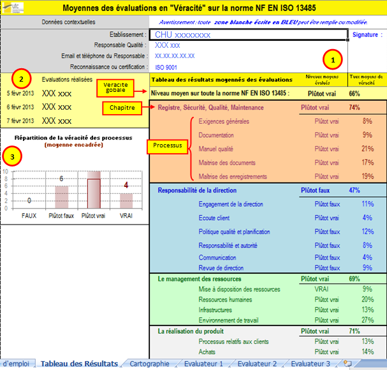Open the Evaluateur 1 sheet tab
Screen dimensions: 387x370
[x=203, y=364]
